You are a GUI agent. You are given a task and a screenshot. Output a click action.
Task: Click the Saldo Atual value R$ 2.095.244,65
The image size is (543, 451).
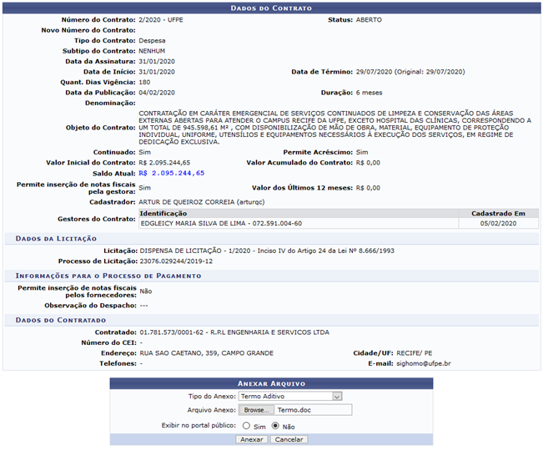coord(172,173)
